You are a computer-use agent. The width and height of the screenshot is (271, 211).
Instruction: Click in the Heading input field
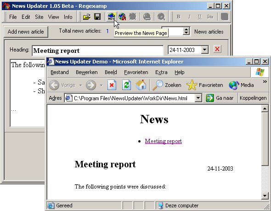[98, 51]
